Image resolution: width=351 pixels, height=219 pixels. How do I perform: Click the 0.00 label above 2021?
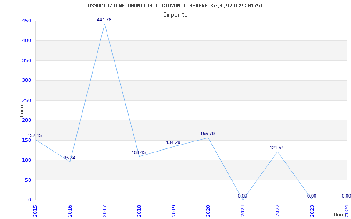coord(243,196)
